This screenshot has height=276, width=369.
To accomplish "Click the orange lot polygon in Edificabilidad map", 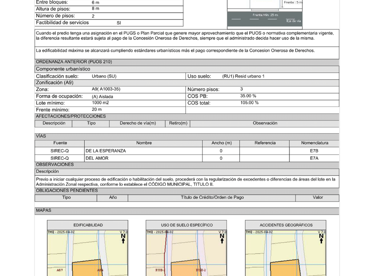I will [88, 268].
